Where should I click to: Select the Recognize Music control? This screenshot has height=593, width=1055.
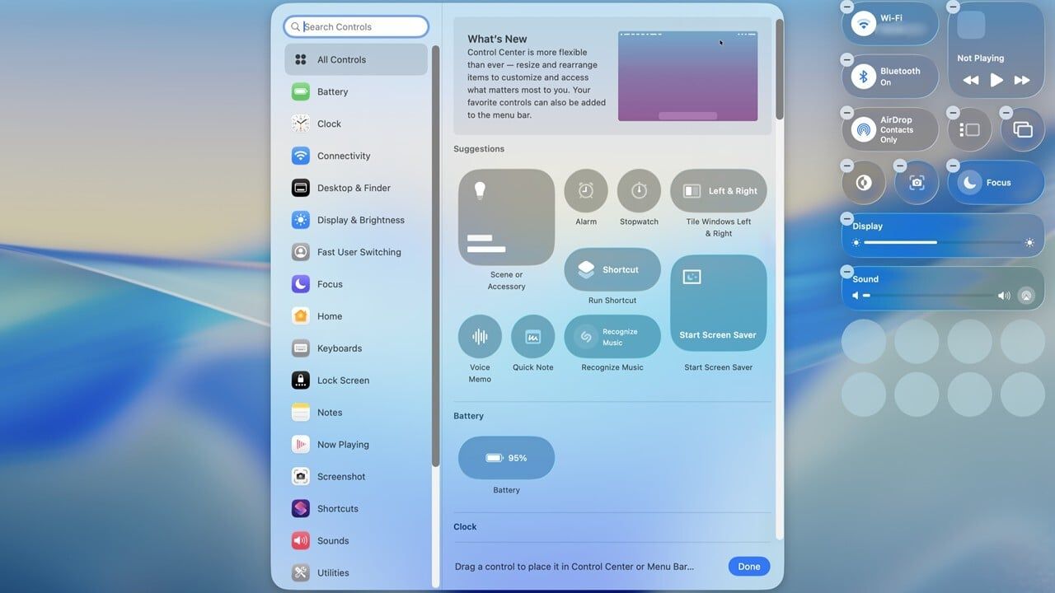pos(612,336)
